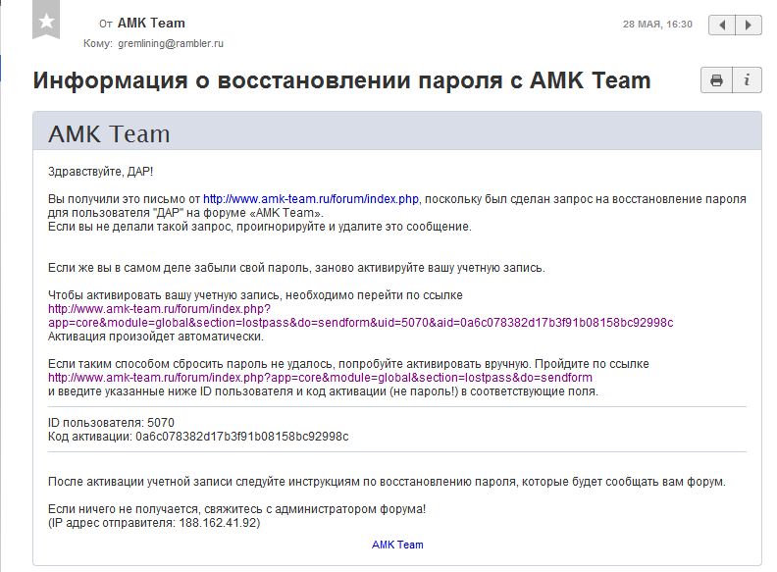Click recipient address gremlining@rambler.ru
The image size is (777, 572).
pyautogui.click(x=171, y=43)
